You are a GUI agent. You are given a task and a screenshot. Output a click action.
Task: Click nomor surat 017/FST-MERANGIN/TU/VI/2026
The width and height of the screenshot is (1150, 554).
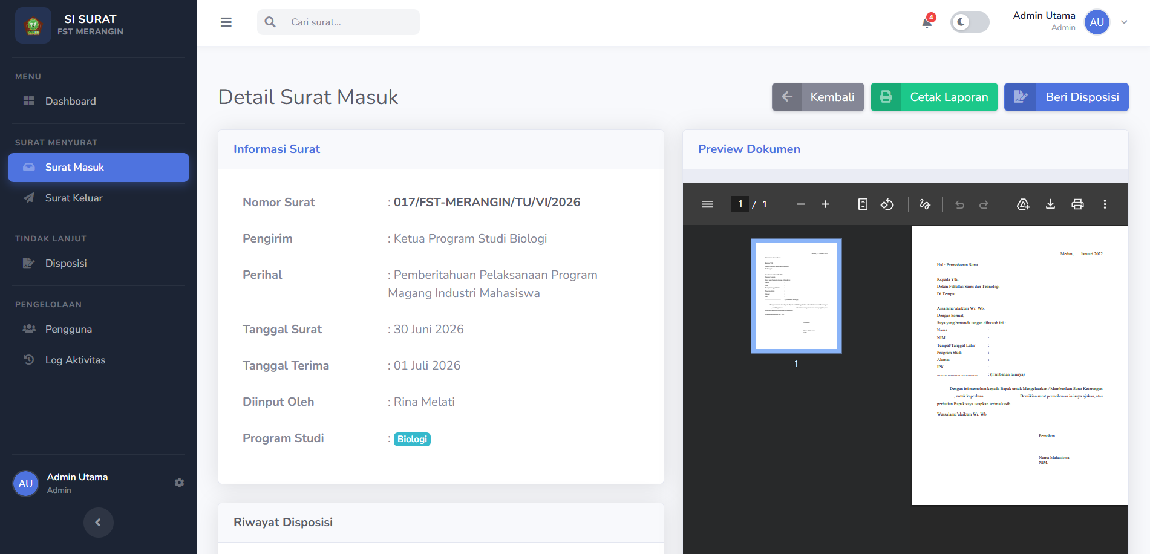tap(487, 203)
